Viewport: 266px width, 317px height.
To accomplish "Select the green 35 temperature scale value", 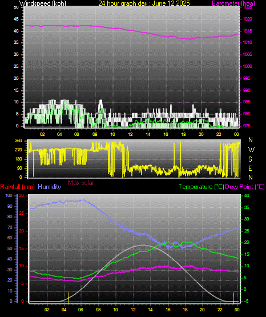I will click(x=247, y=208).
